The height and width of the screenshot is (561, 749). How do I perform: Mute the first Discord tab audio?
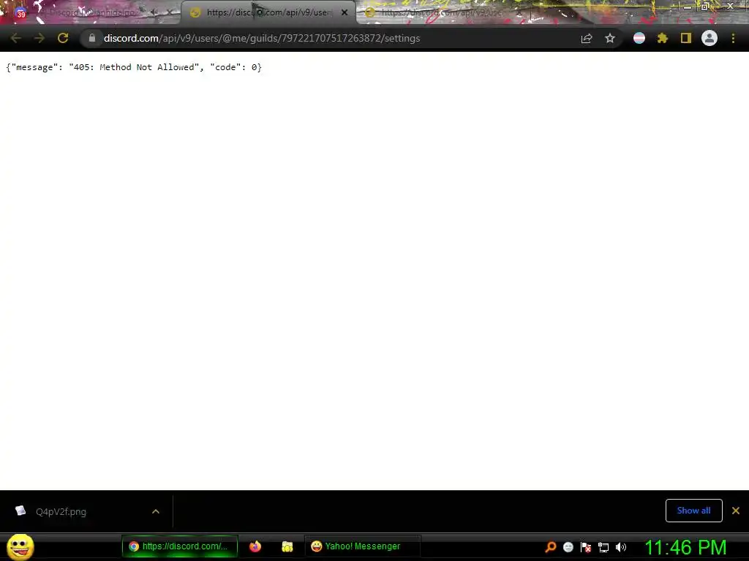tap(154, 13)
